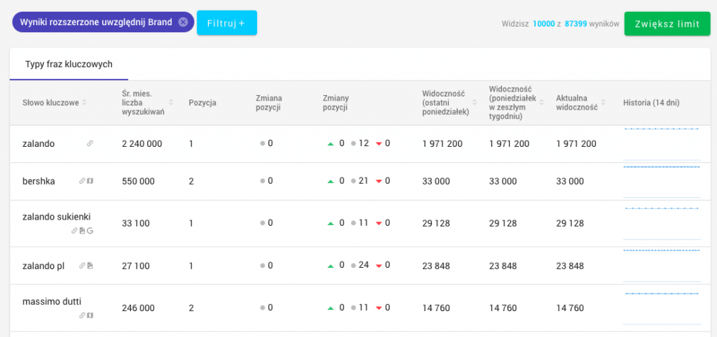Click the search volume '33 100'

coord(136,224)
